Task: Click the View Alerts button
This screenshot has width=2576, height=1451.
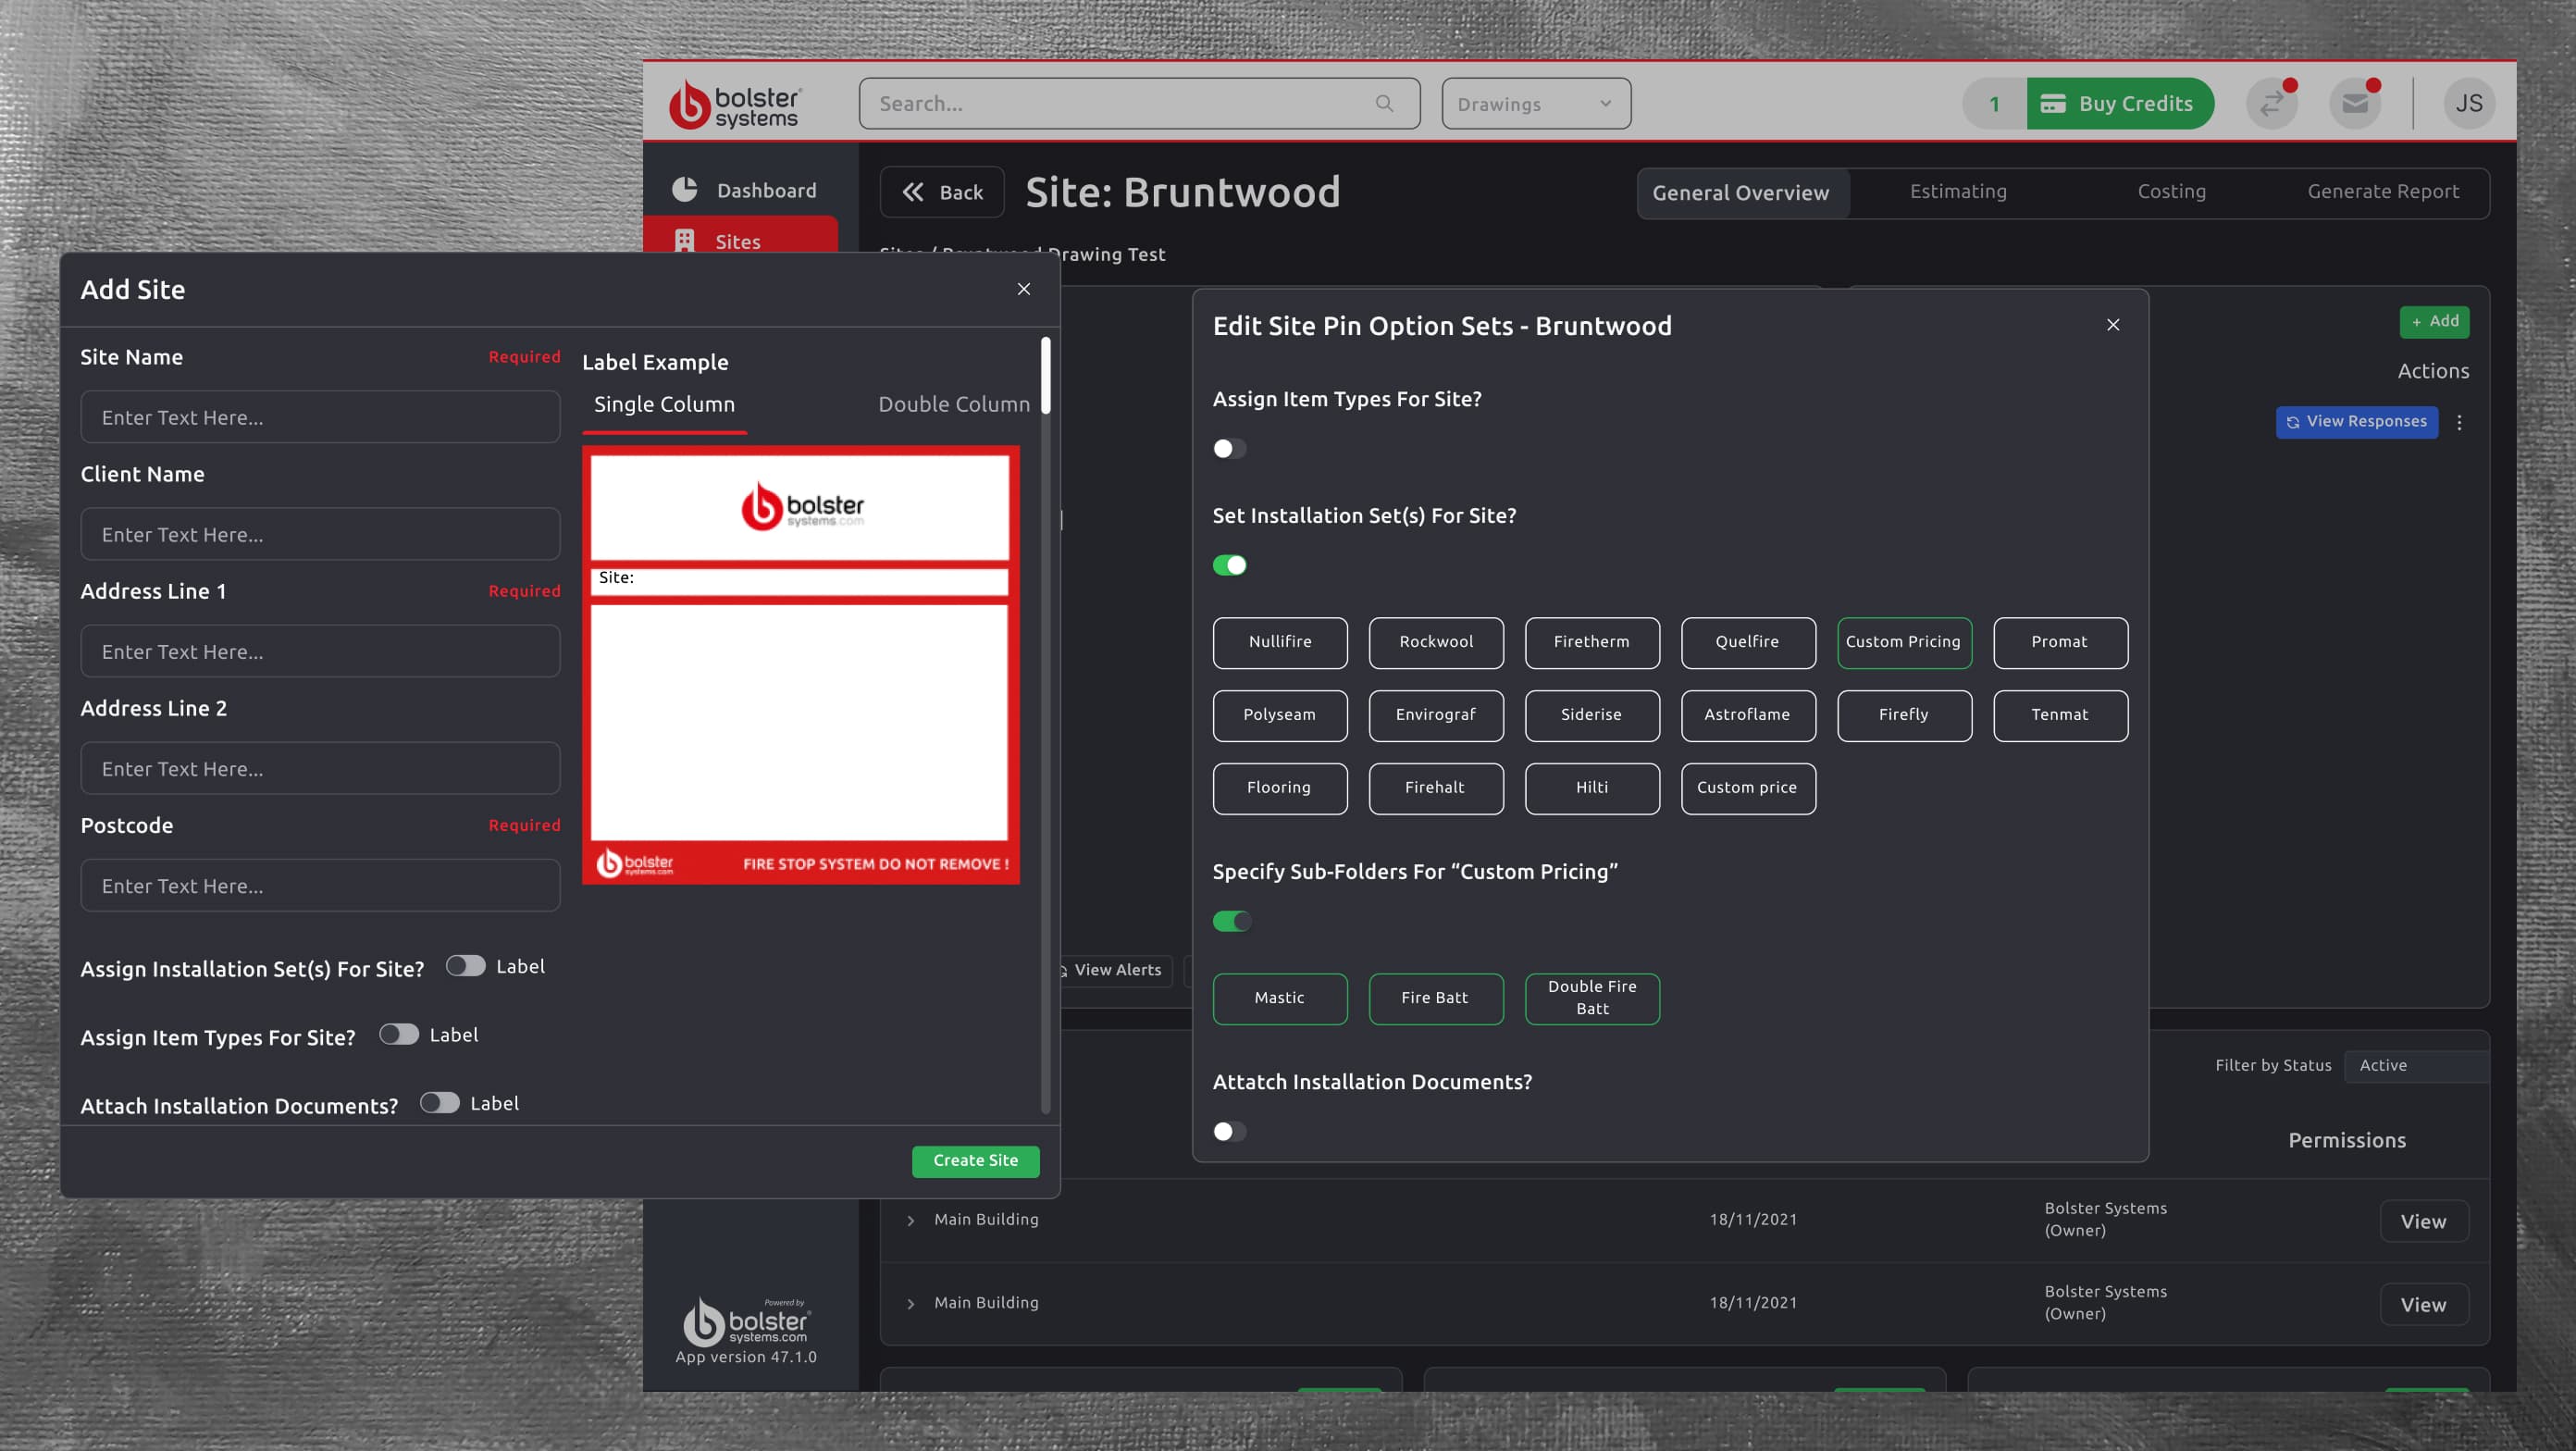Action: tap(1117, 970)
